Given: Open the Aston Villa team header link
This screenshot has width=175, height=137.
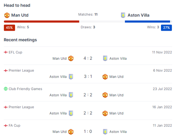Looking at the screenshot, I should click(139, 15).
